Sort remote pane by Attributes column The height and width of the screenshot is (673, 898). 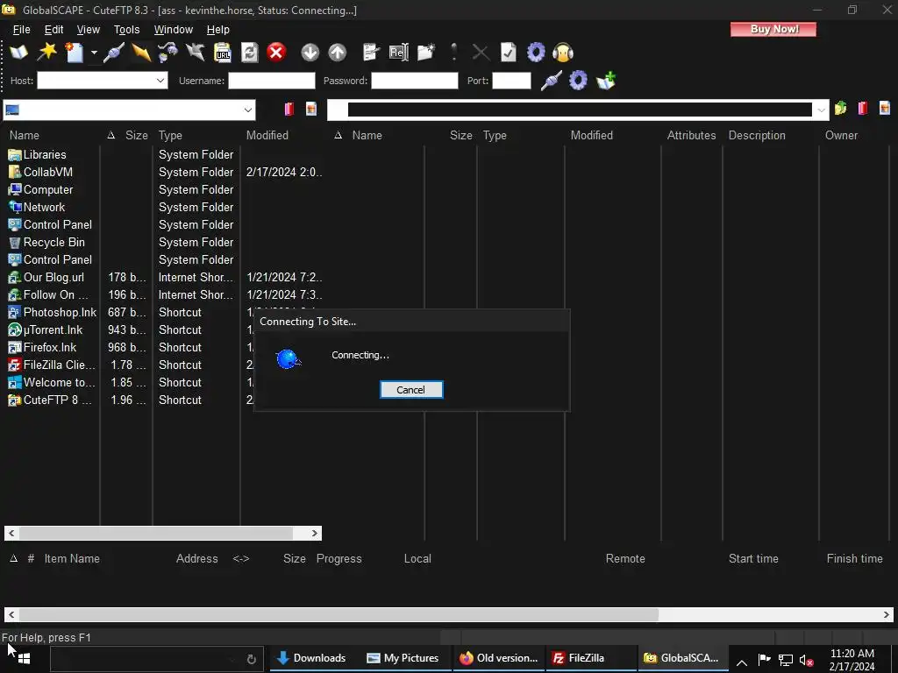[691, 136]
